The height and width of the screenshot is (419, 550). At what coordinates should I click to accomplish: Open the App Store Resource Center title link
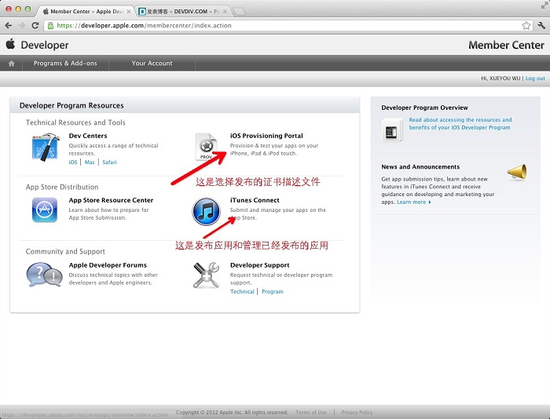point(111,200)
